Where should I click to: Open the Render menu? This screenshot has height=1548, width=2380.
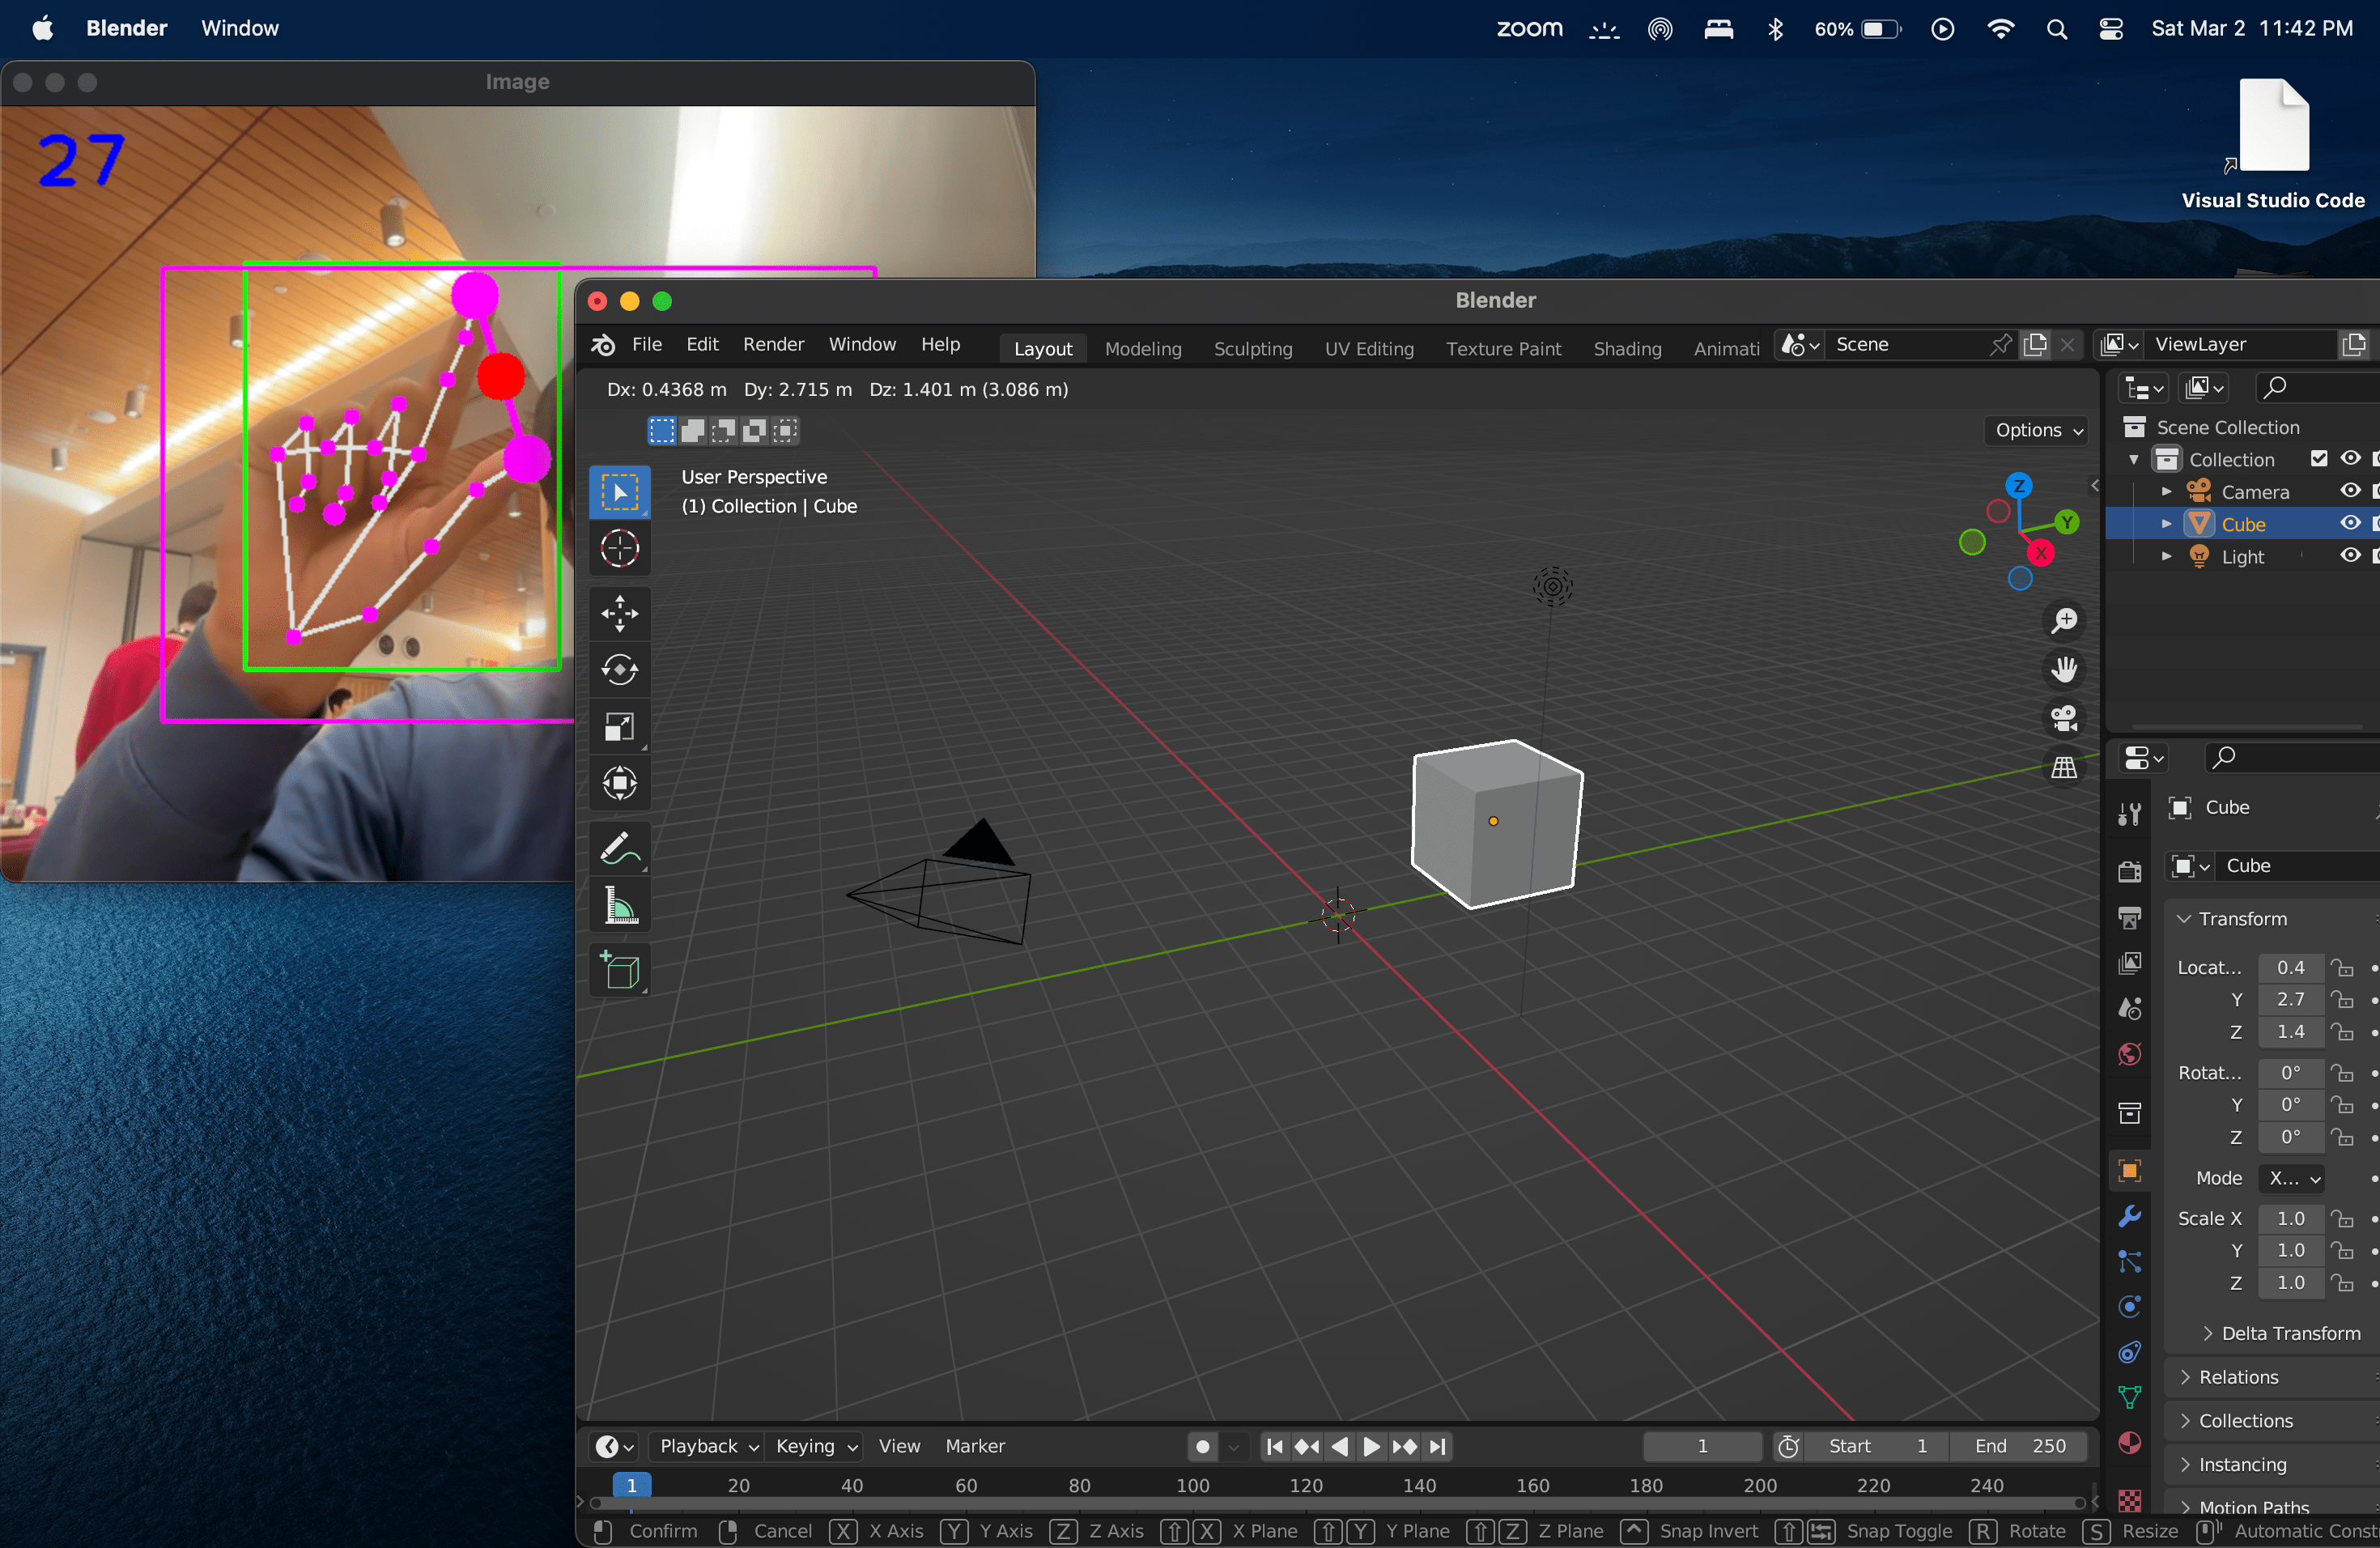pos(772,344)
